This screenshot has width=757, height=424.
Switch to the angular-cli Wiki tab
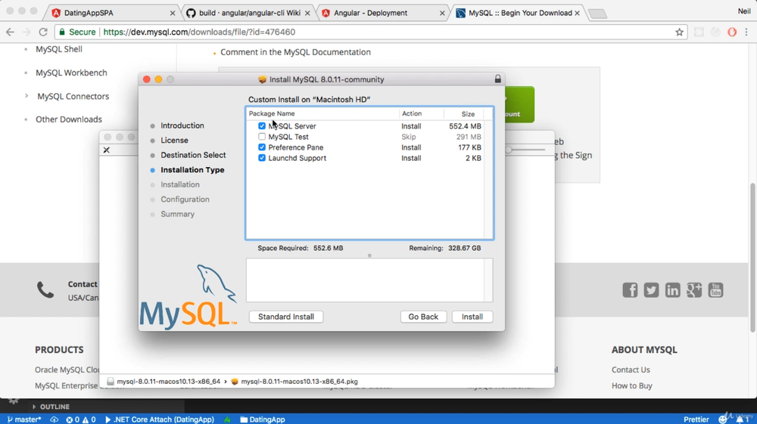[249, 13]
